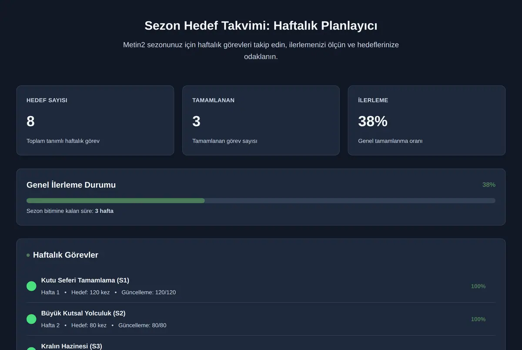The width and height of the screenshot is (522, 350).
Task: Click 'Hafta 1' in the Kutu Seferi row
Action: [x=50, y=292]
